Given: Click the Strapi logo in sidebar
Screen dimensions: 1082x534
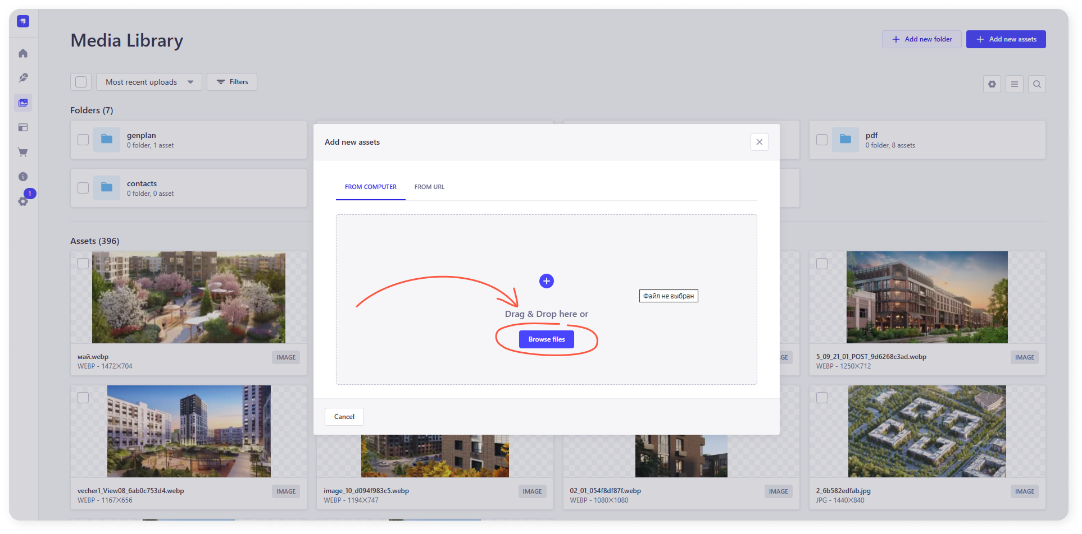Looking at the screenshot, I should (23, 21).
